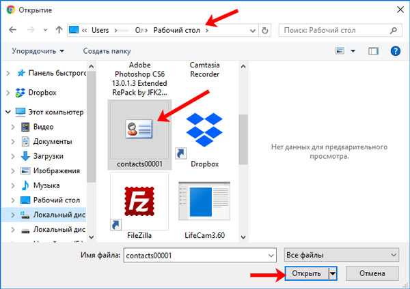Select Панель быстрого доступа star icon
This screenshot has height=289, width=410.
(x=21, y=73)
